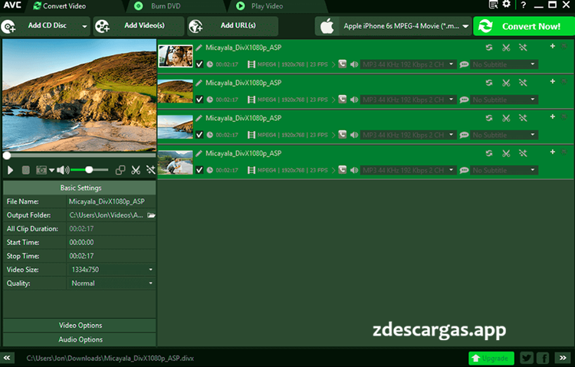Viewport: 575px width, 367px height.
Task: Detach the preview window with overlapping squares icon
Action: (120, 170)
